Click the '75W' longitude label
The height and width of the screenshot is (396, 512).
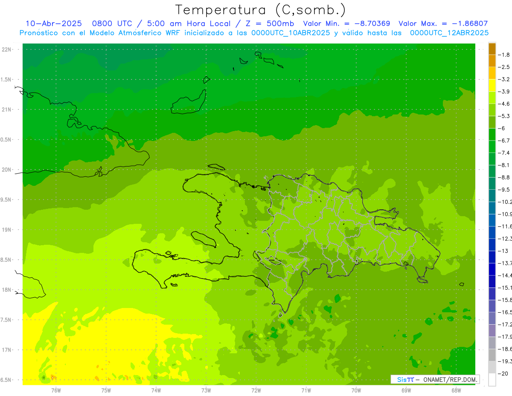click(106, 391)
